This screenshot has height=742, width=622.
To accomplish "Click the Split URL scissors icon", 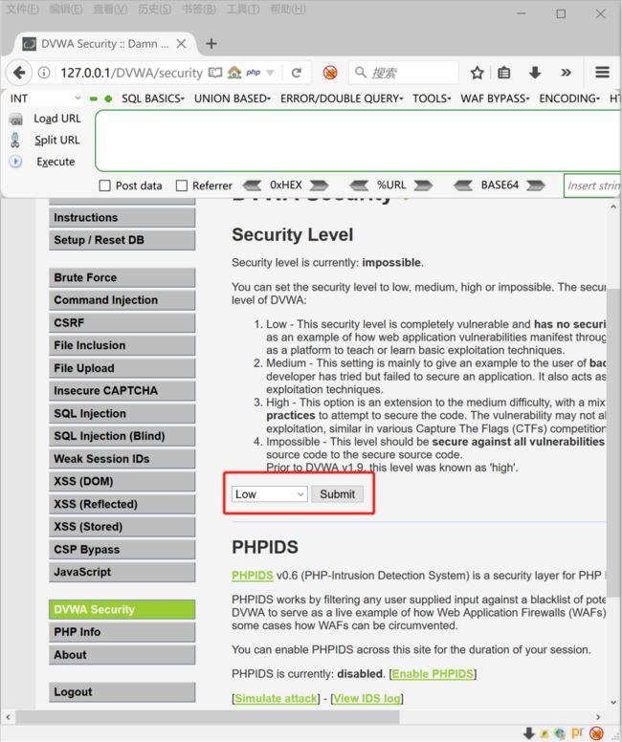I will click(15, 140).
